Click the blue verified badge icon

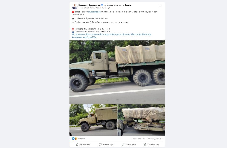102,5
